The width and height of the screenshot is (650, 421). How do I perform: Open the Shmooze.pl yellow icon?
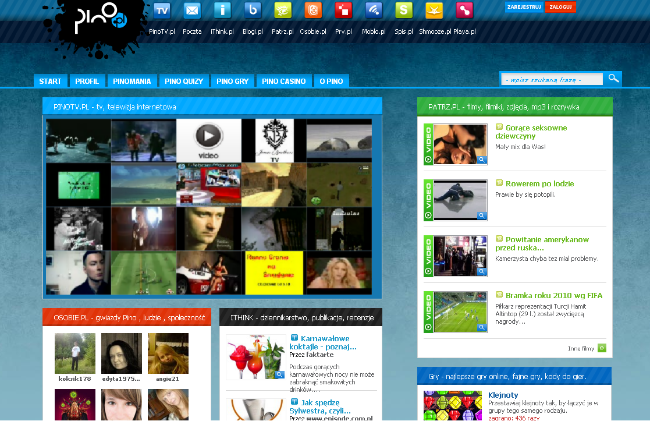(435, 10)
